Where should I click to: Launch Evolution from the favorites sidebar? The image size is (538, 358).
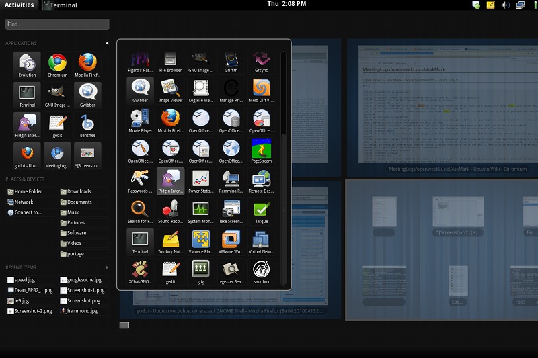[x=27, y=65]
